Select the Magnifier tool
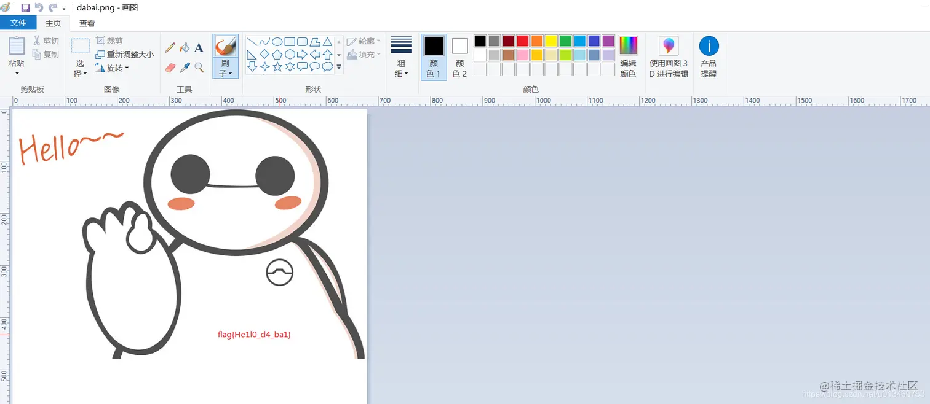Image resolution: width=930 pixels, height=404 pixels. pyautogui.click(x=199, y=67)
